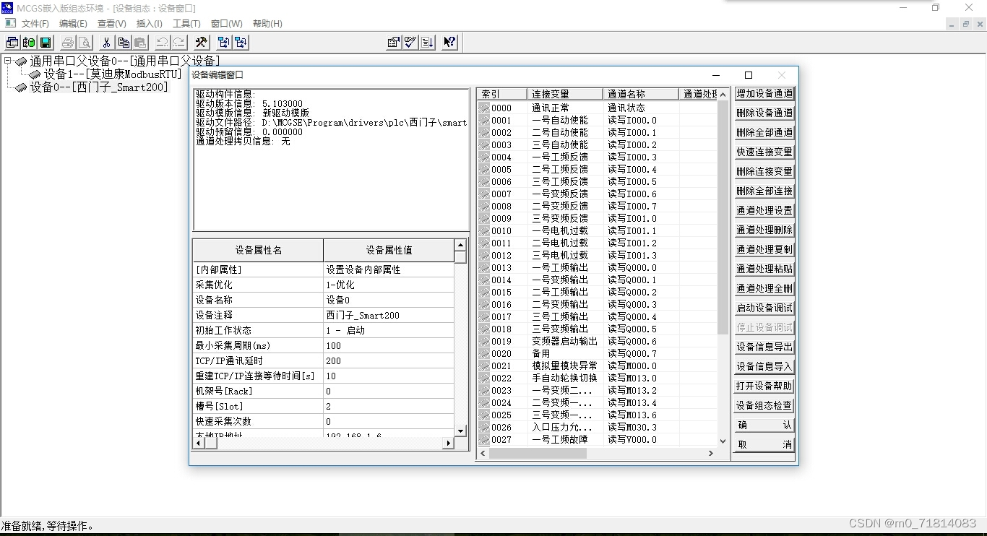Select the 设备0--[西门子_Smart200] tree item
Viewport: 987px width, 536px height.
99,87
